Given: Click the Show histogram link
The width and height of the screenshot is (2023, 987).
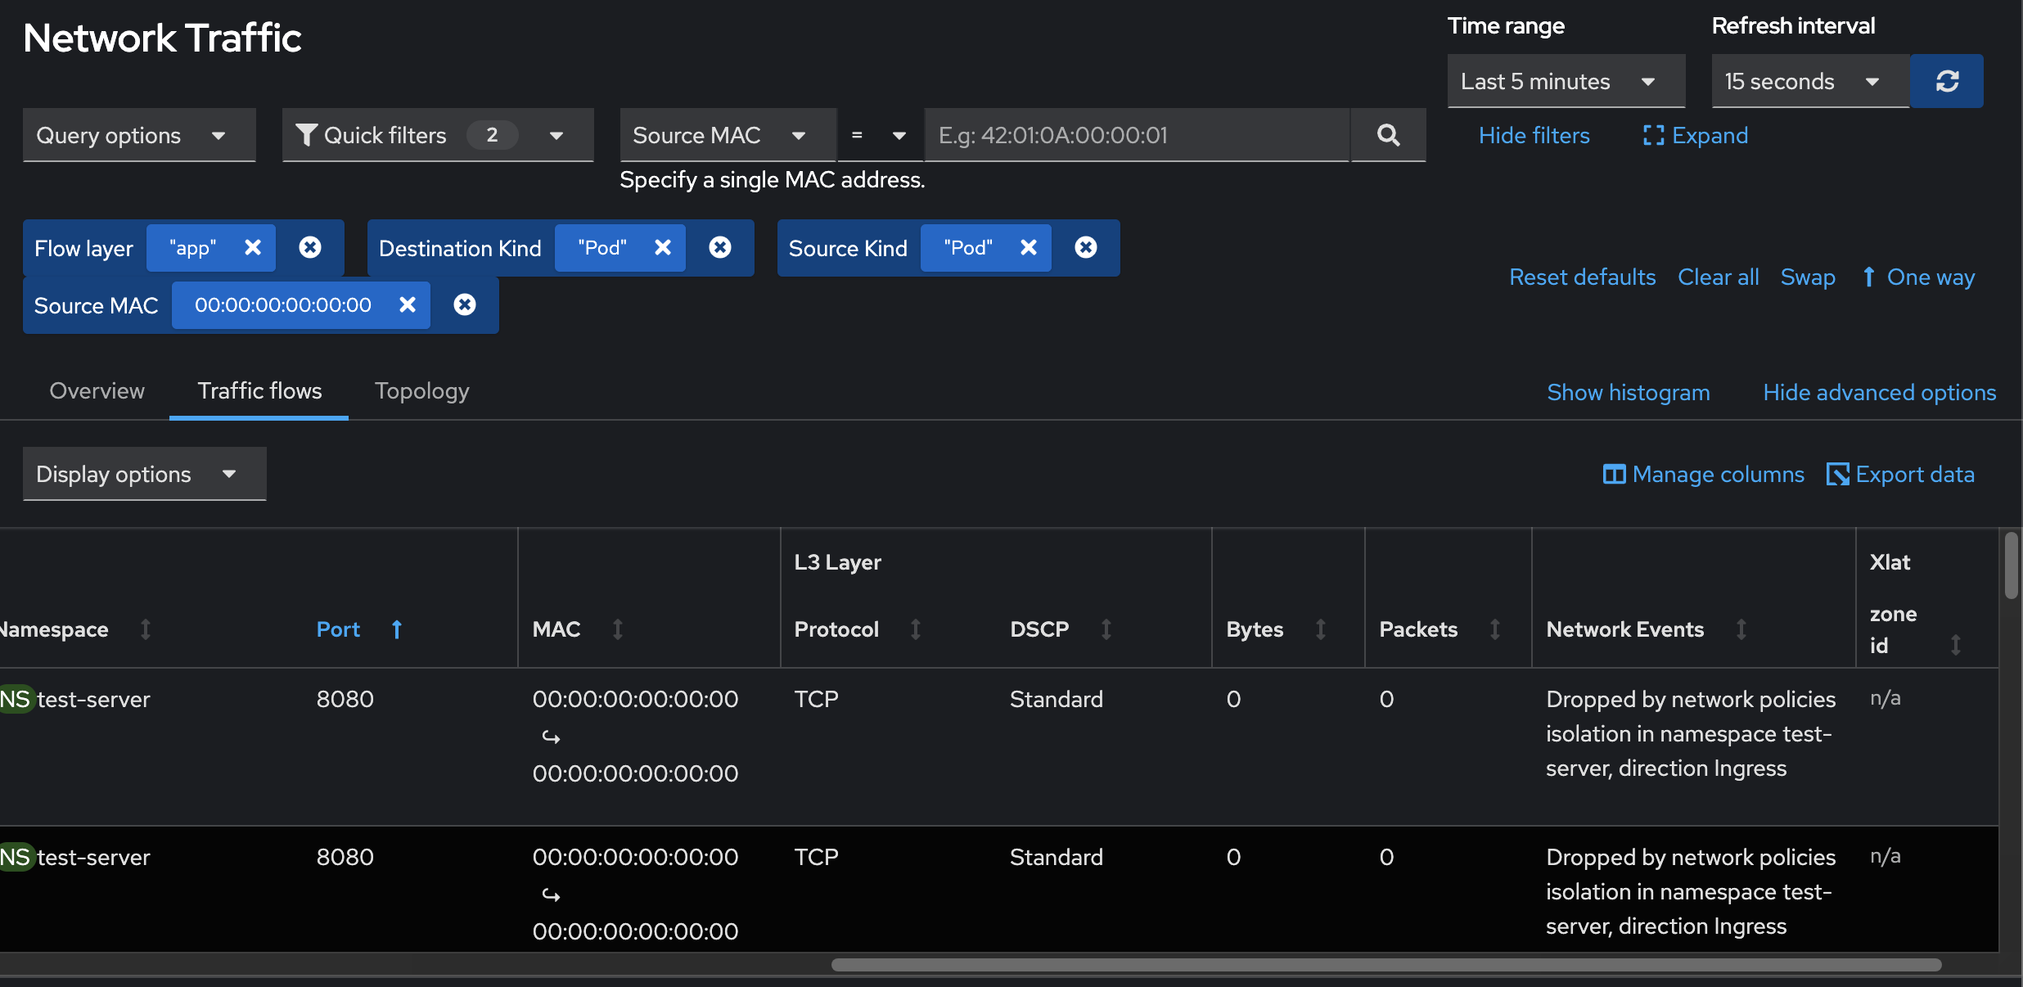Looking at the screenshot, I should click(x=1629, y=392).
